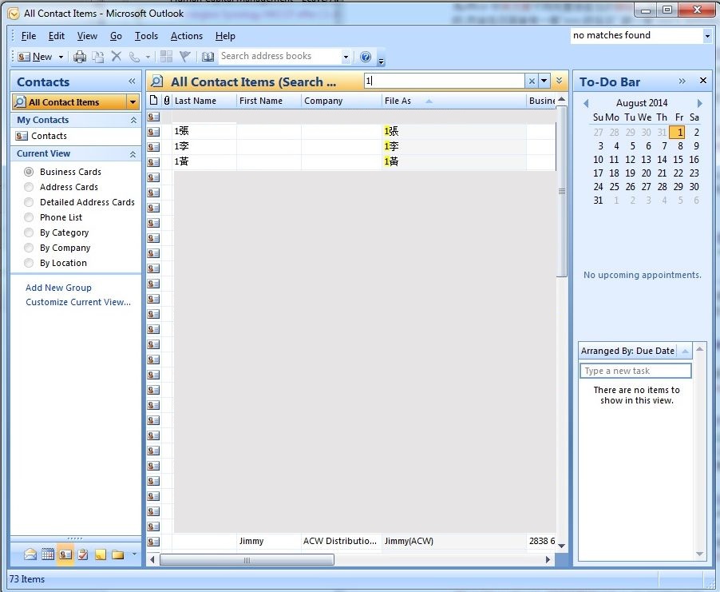The height and width of the screenshot is (592, 720).
Task: Click the Type a new task field
Action: pos(635,371)
